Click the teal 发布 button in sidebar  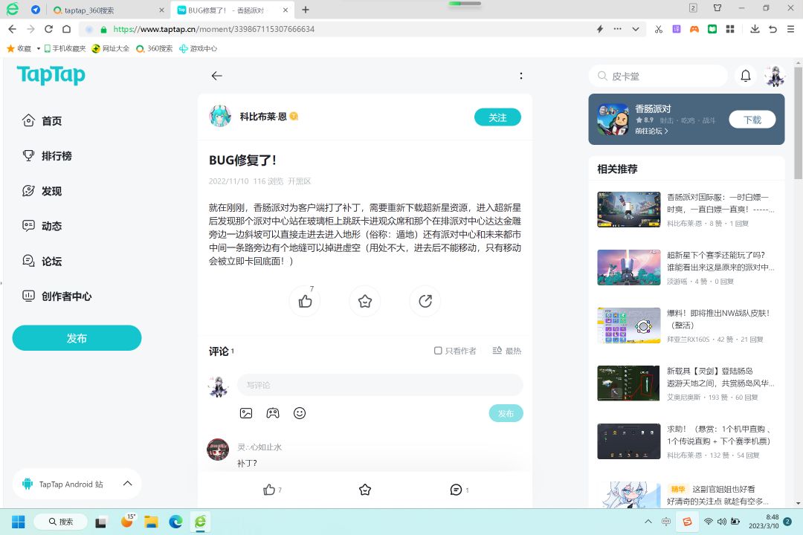(77, 338)
